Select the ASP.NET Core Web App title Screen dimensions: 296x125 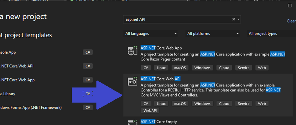point(161,48)
